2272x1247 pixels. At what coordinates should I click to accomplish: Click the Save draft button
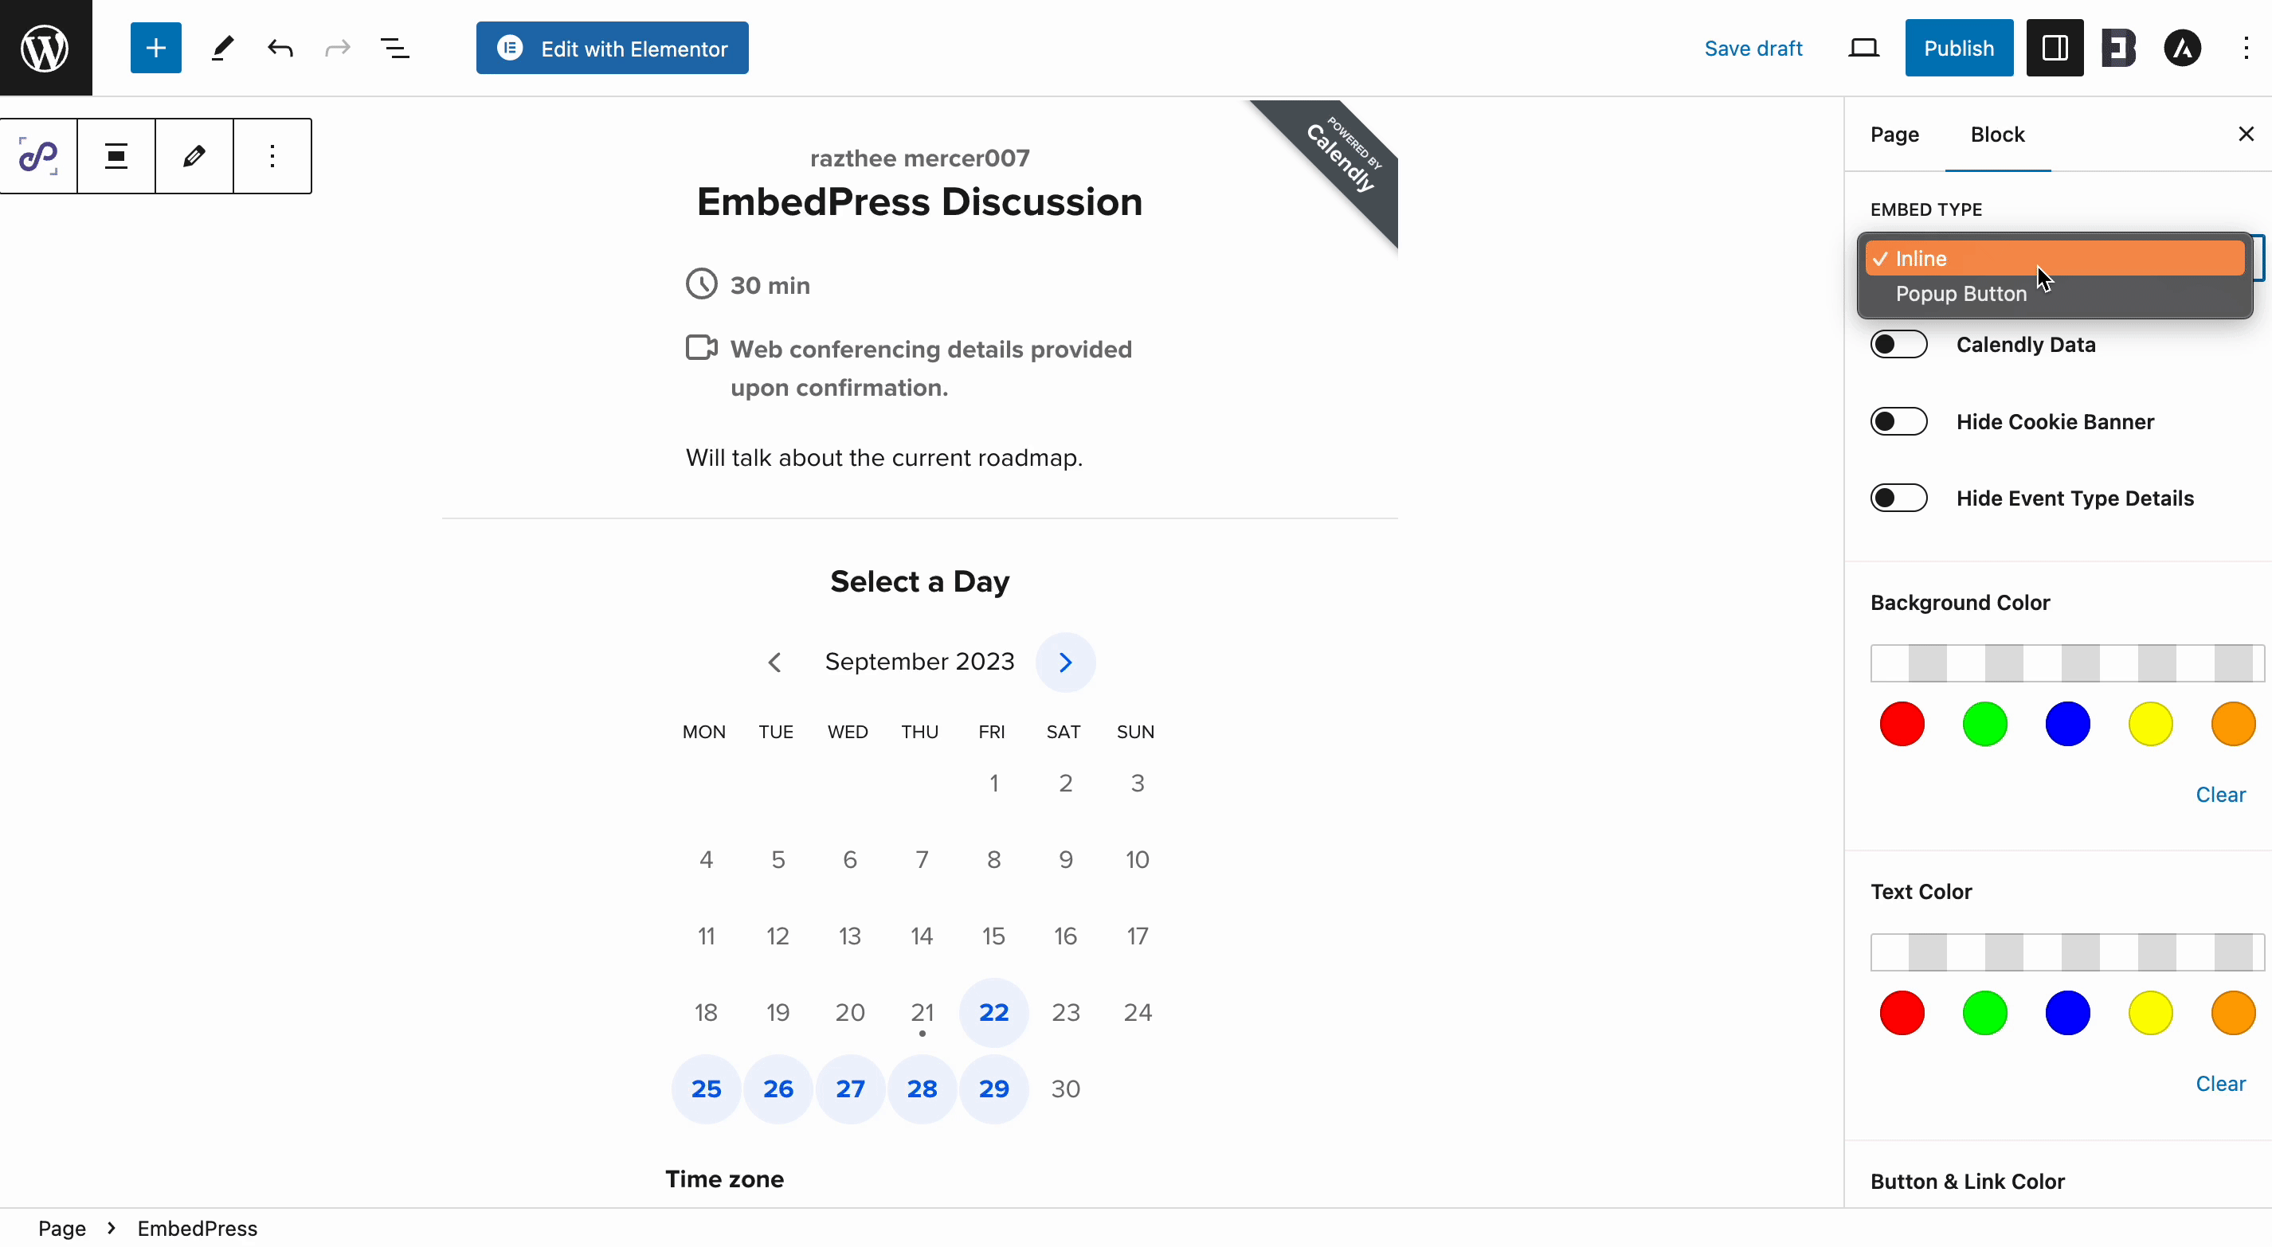coord(1753,48)
